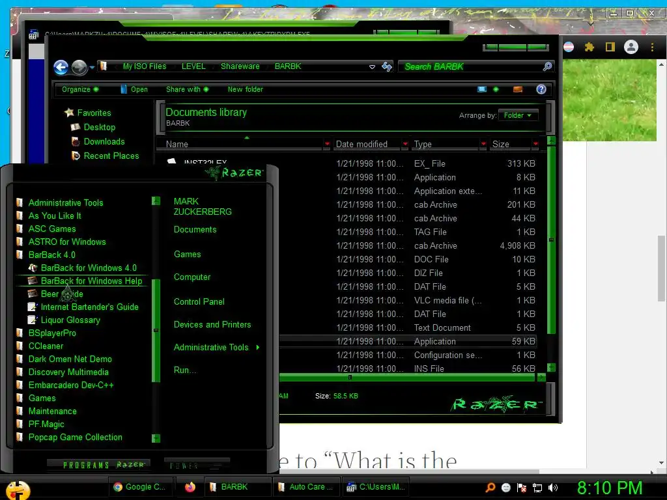This screenshot has width=667, height=500.
Task: Click the change view icon in Explorer toolbar
Action: [x=482, y=89]
